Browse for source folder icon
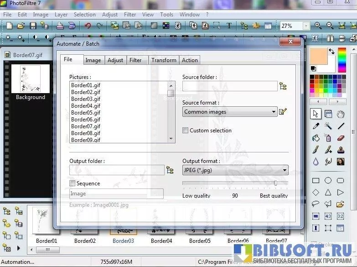The image size is (357, 267). [x=283, y=86]
